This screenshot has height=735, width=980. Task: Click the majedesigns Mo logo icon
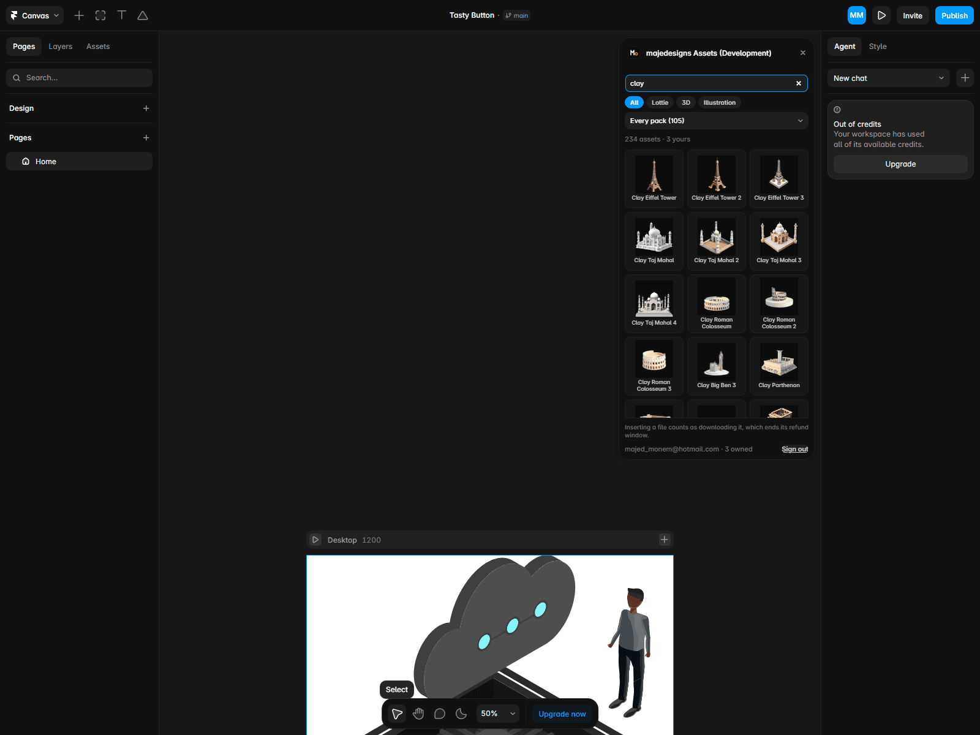coord(634,53)
